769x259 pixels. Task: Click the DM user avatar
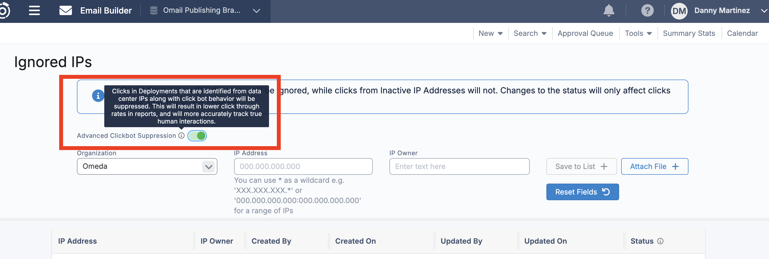point(679,11)
